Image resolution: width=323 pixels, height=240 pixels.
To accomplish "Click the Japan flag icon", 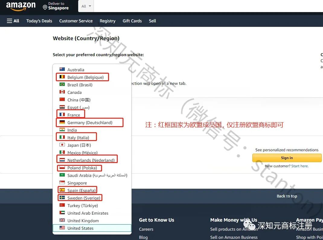I will (62, 145).
